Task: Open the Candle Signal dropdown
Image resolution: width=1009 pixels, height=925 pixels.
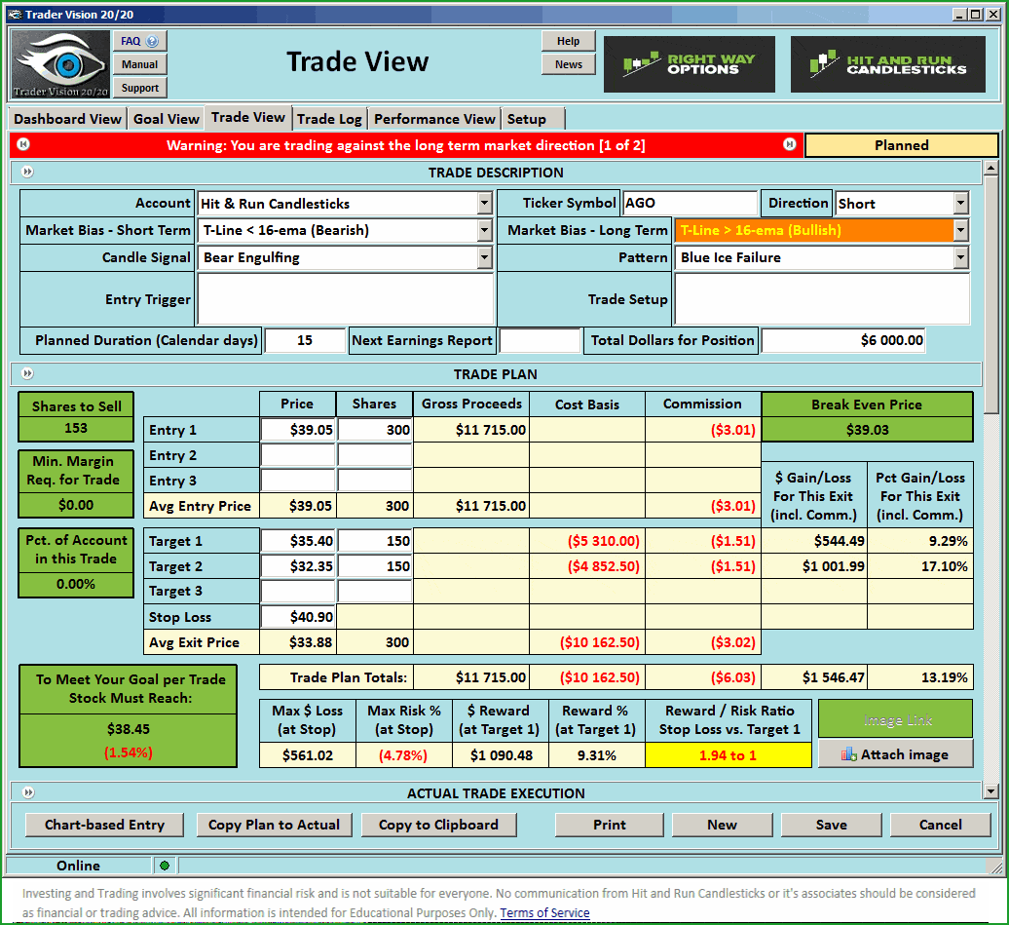Action: pyautogui.click(x=485, y=257)
